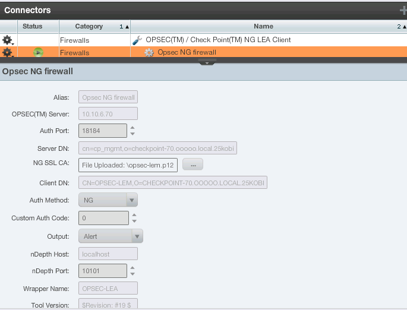407x310 pixels.
Task: Open gear menu for OPSEC LEA Client row
Action: coord(8,40)
